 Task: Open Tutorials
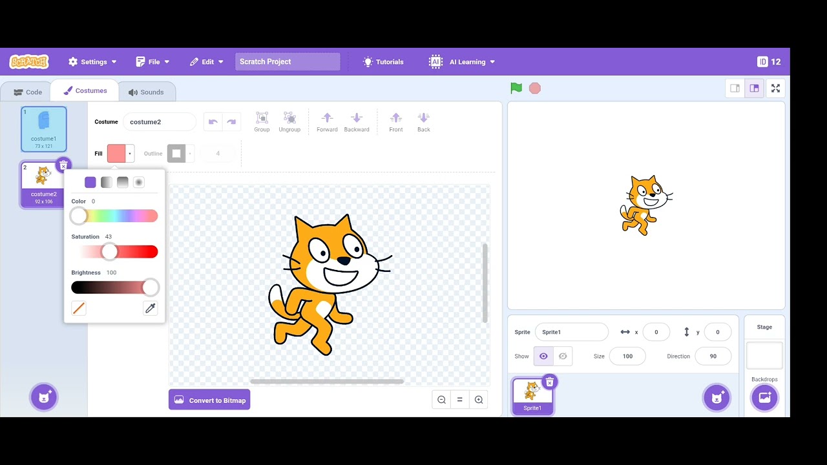(383, 62)
